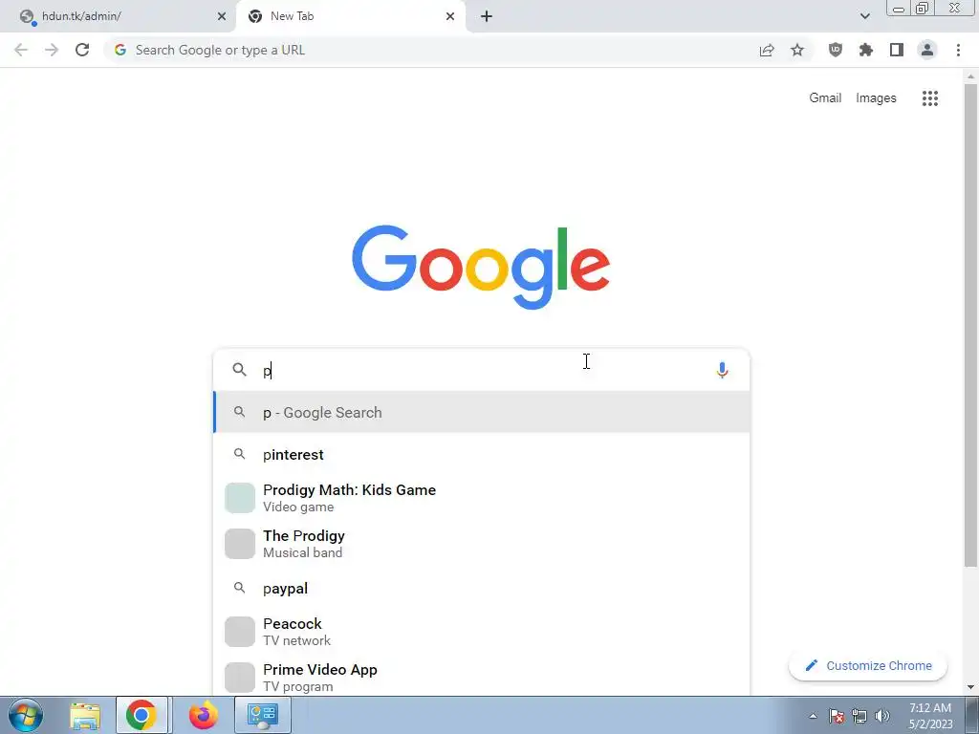Open the uBlock shield extension icon

pyautogui.click(x=836, y=50)
